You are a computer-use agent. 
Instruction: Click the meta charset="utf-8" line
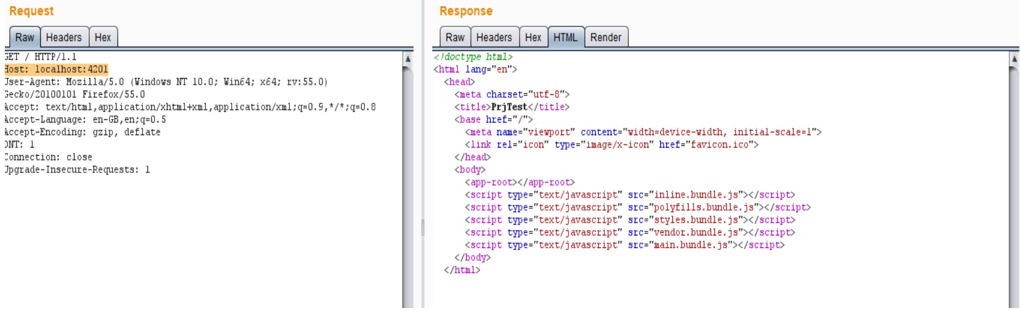pos(512,94)
